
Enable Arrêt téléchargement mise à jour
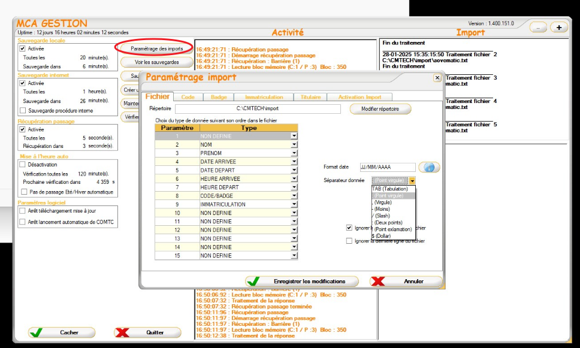tap(23, 211)
